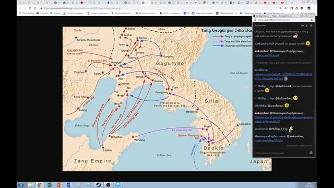The width and height of the screenshot is (334, 188).
Task: Open a new tab with plus button
Action: click(292, 3)
